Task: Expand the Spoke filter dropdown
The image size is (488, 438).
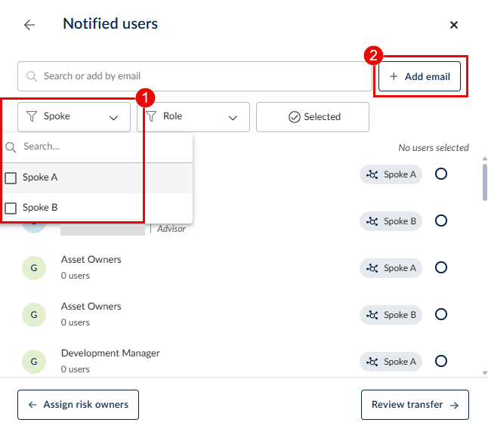Action: pos(74,117)
